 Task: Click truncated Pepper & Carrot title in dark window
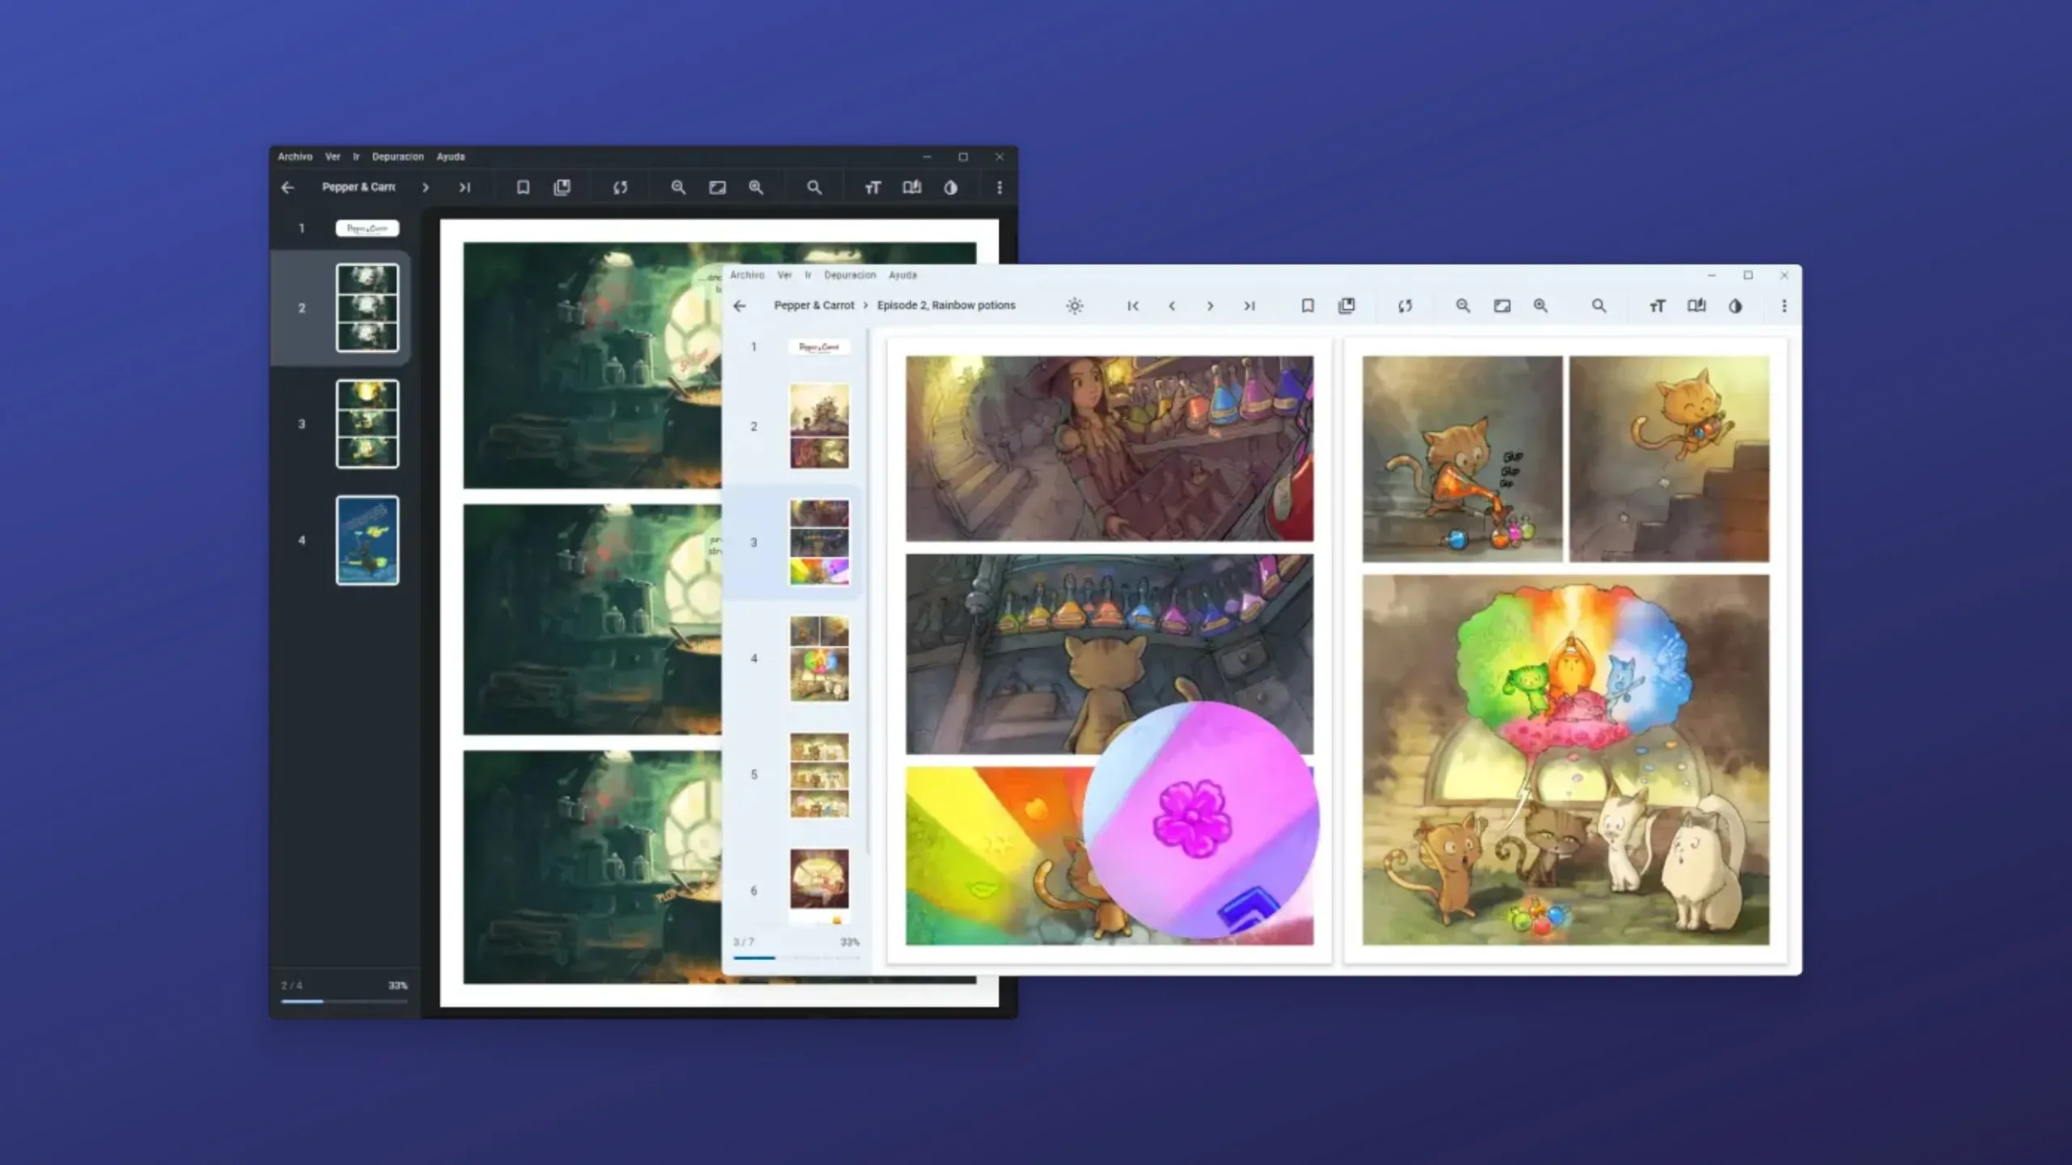click(x=359, y=187)
